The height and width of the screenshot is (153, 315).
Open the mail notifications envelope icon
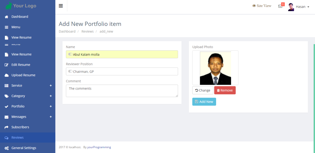click(x=280, y=6)
